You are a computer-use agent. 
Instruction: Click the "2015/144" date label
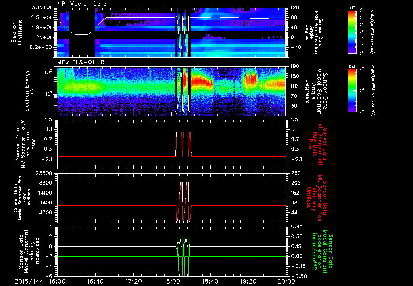[29, 281]
